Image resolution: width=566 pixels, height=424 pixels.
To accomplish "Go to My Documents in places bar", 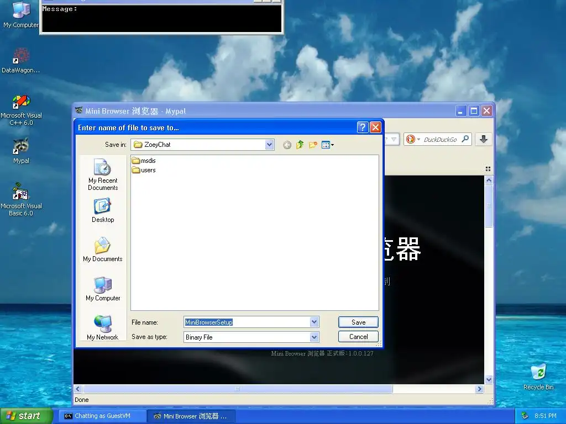I will [x=103, y=250].
